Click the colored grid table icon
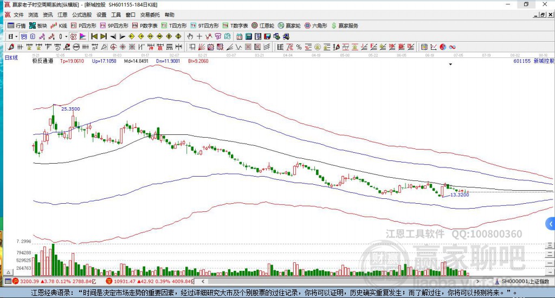Screen dimensions: 555x298 click(424, 47)
